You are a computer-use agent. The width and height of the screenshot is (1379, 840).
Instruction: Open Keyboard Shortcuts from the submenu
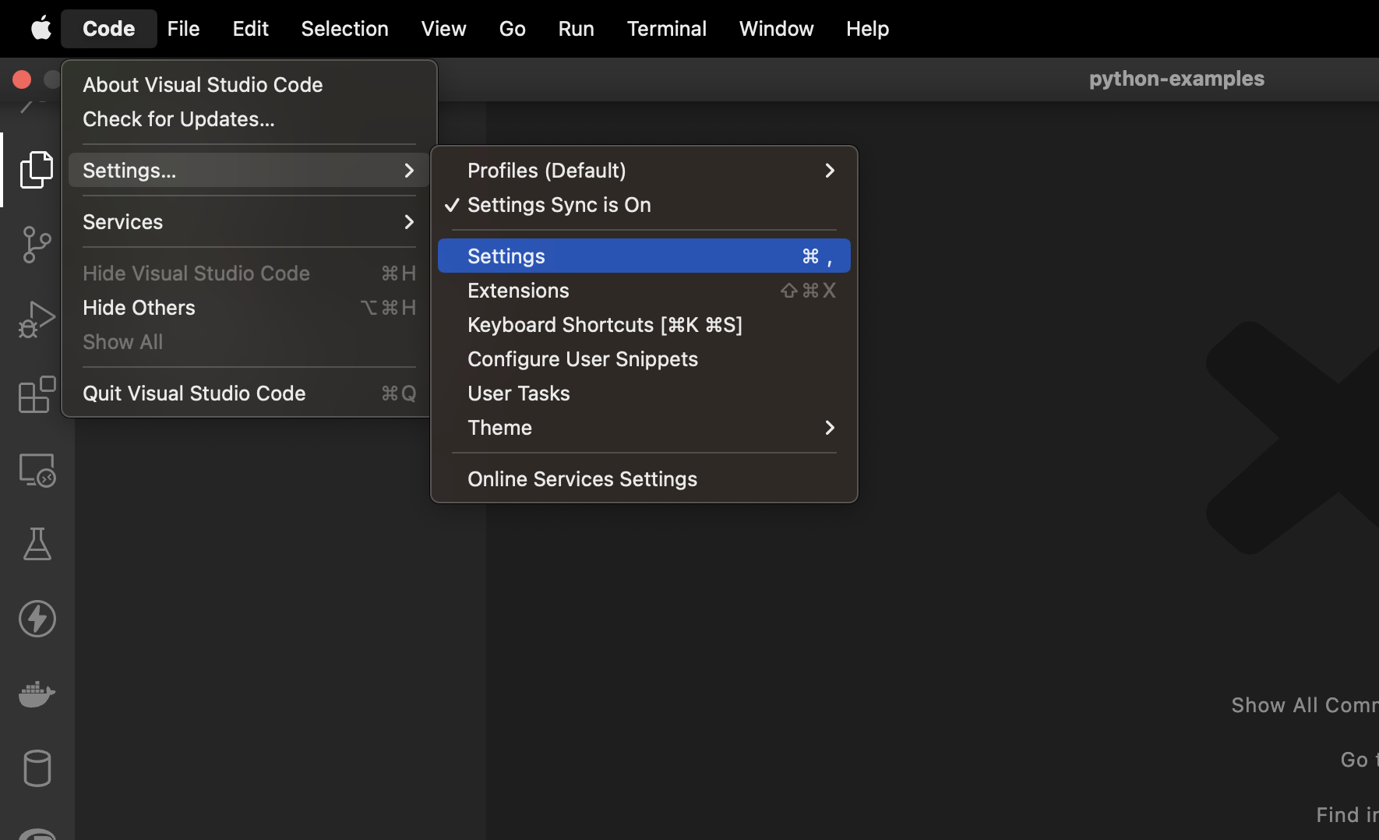pos(644,325)
